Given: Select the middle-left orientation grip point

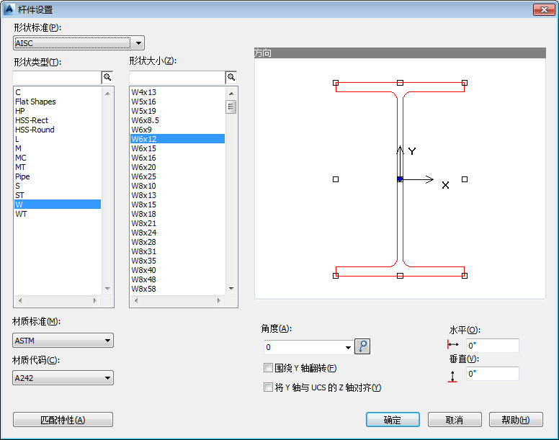Looking at the screenshot, I should pos(336,179).
